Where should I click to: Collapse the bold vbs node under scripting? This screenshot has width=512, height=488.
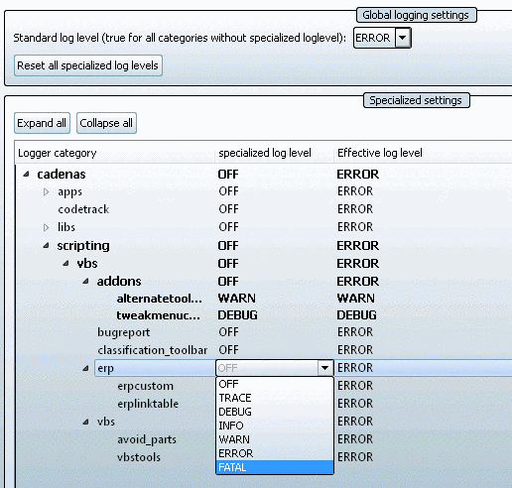point(66,264)
